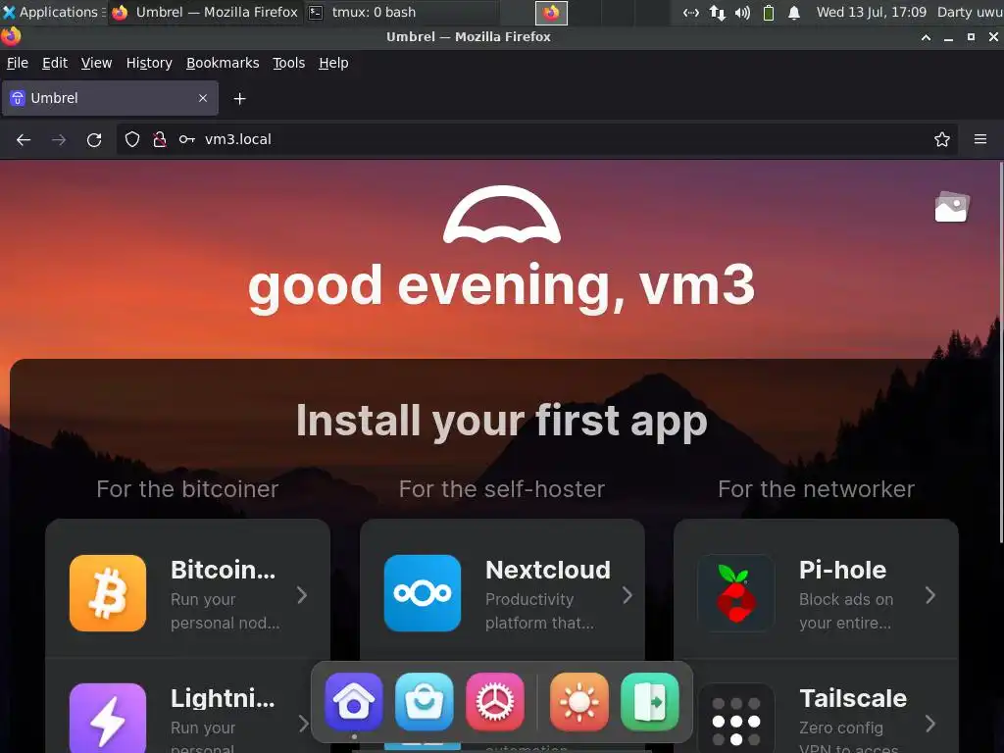Screen dimensions: 1004x753
Task: Go back with Firefox back arrow
Action: pyautogui.click(x=24, y=139)
